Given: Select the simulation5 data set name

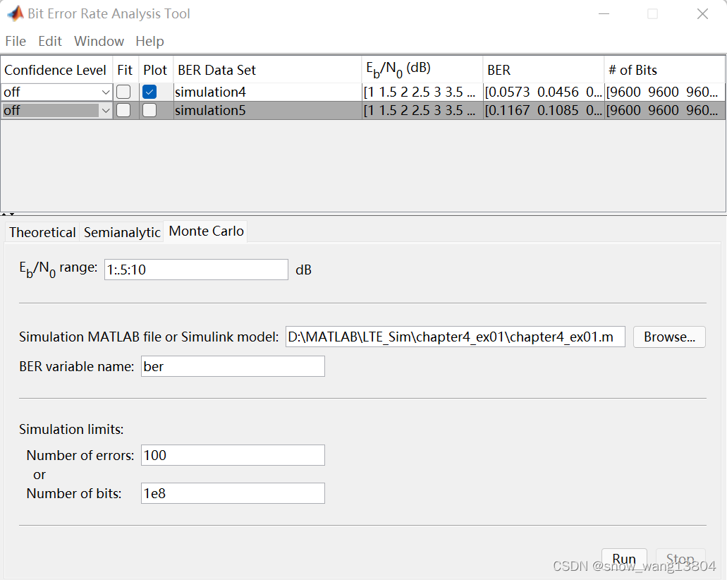Looking at the screenshot, I should [267, 111].
